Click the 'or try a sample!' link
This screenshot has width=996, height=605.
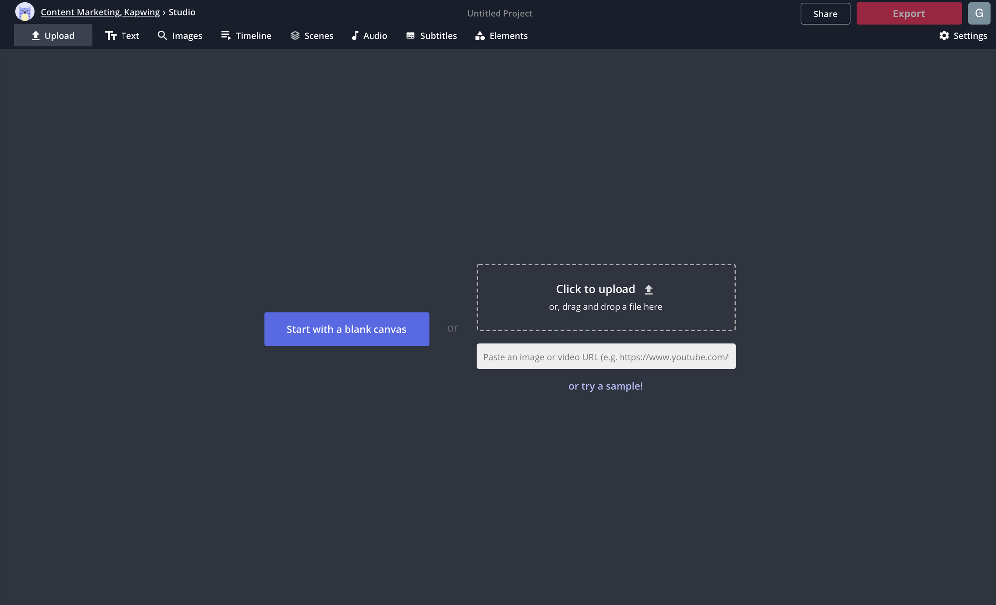click(x=606, y=386)
